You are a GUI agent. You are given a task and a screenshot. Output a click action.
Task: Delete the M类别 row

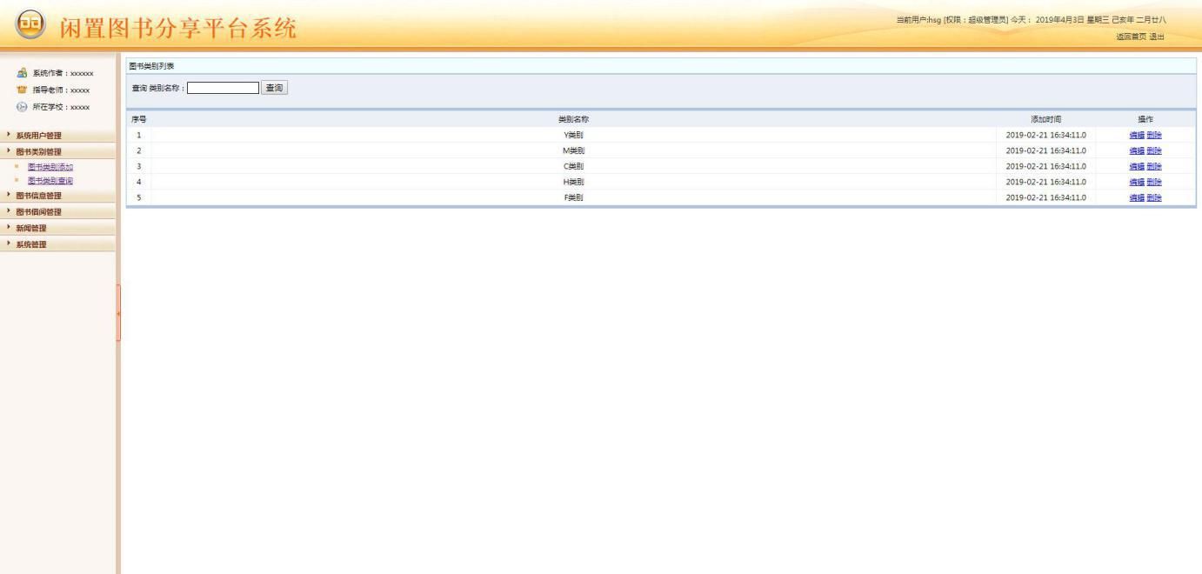click(1154, 150)
